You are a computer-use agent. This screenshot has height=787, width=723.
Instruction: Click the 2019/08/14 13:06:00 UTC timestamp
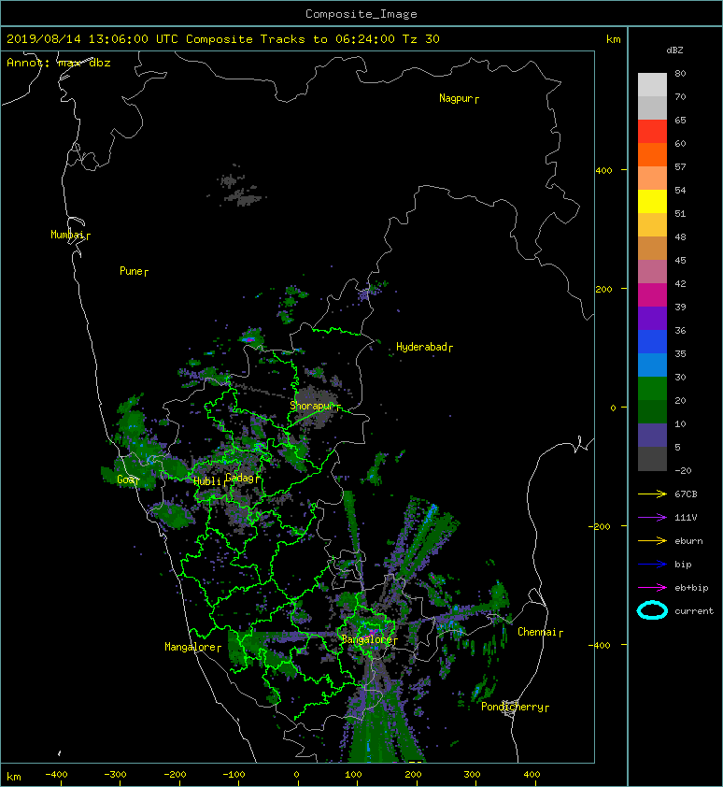click(92, 39)
